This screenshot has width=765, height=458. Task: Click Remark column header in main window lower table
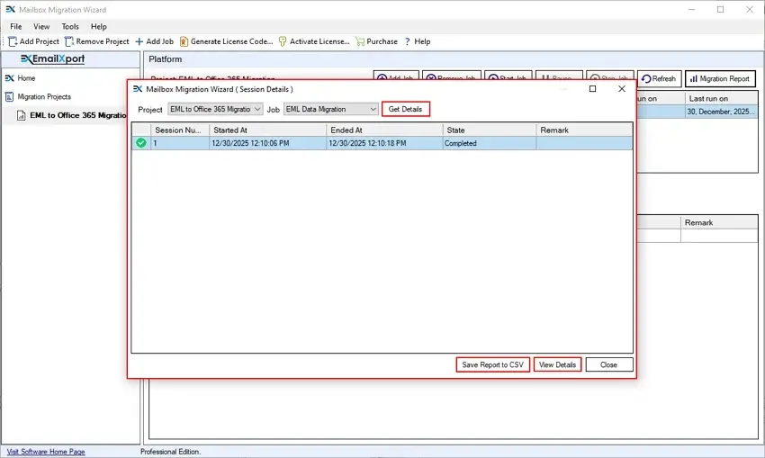[719, 222]
